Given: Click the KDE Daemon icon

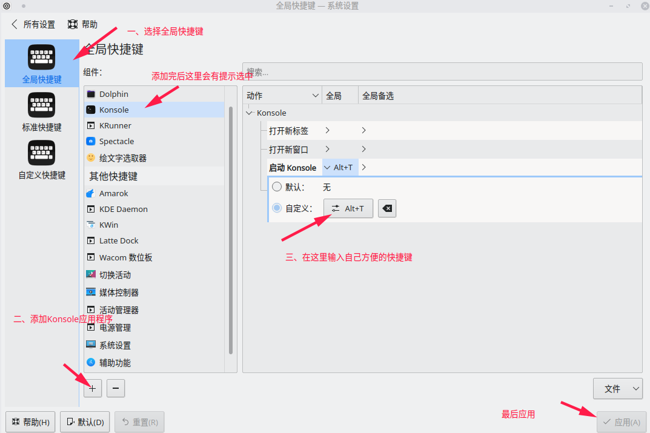Looking at the screenshot, I should 91,210.
